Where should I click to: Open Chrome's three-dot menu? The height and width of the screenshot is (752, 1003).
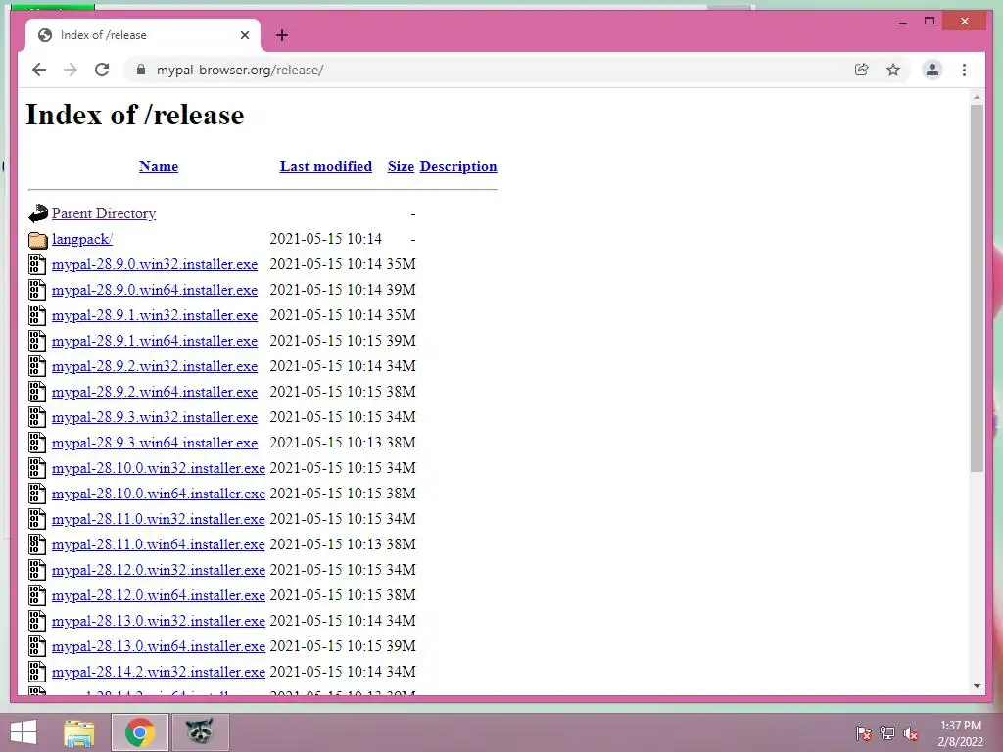(x=964, y=70)
